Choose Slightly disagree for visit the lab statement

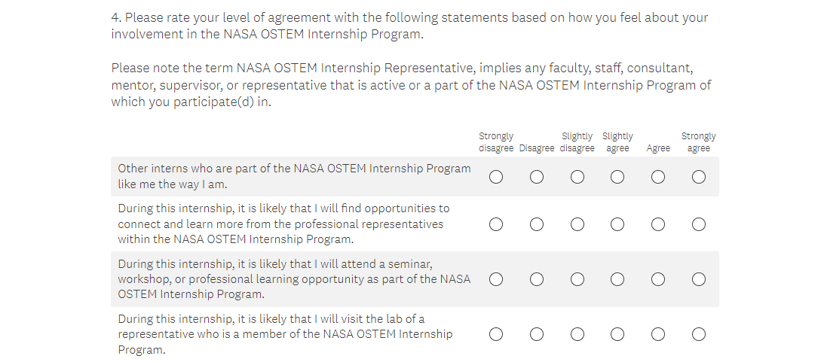577,334
